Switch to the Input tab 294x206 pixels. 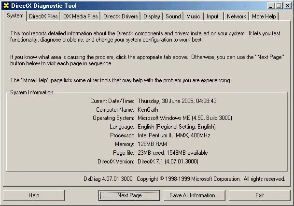click(x=212, y=16)
